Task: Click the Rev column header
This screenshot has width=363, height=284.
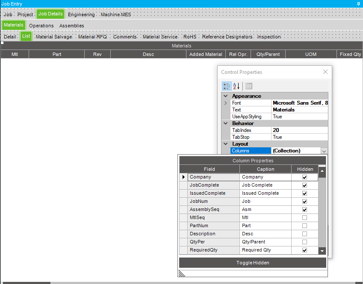Action: tap(97, 54)
